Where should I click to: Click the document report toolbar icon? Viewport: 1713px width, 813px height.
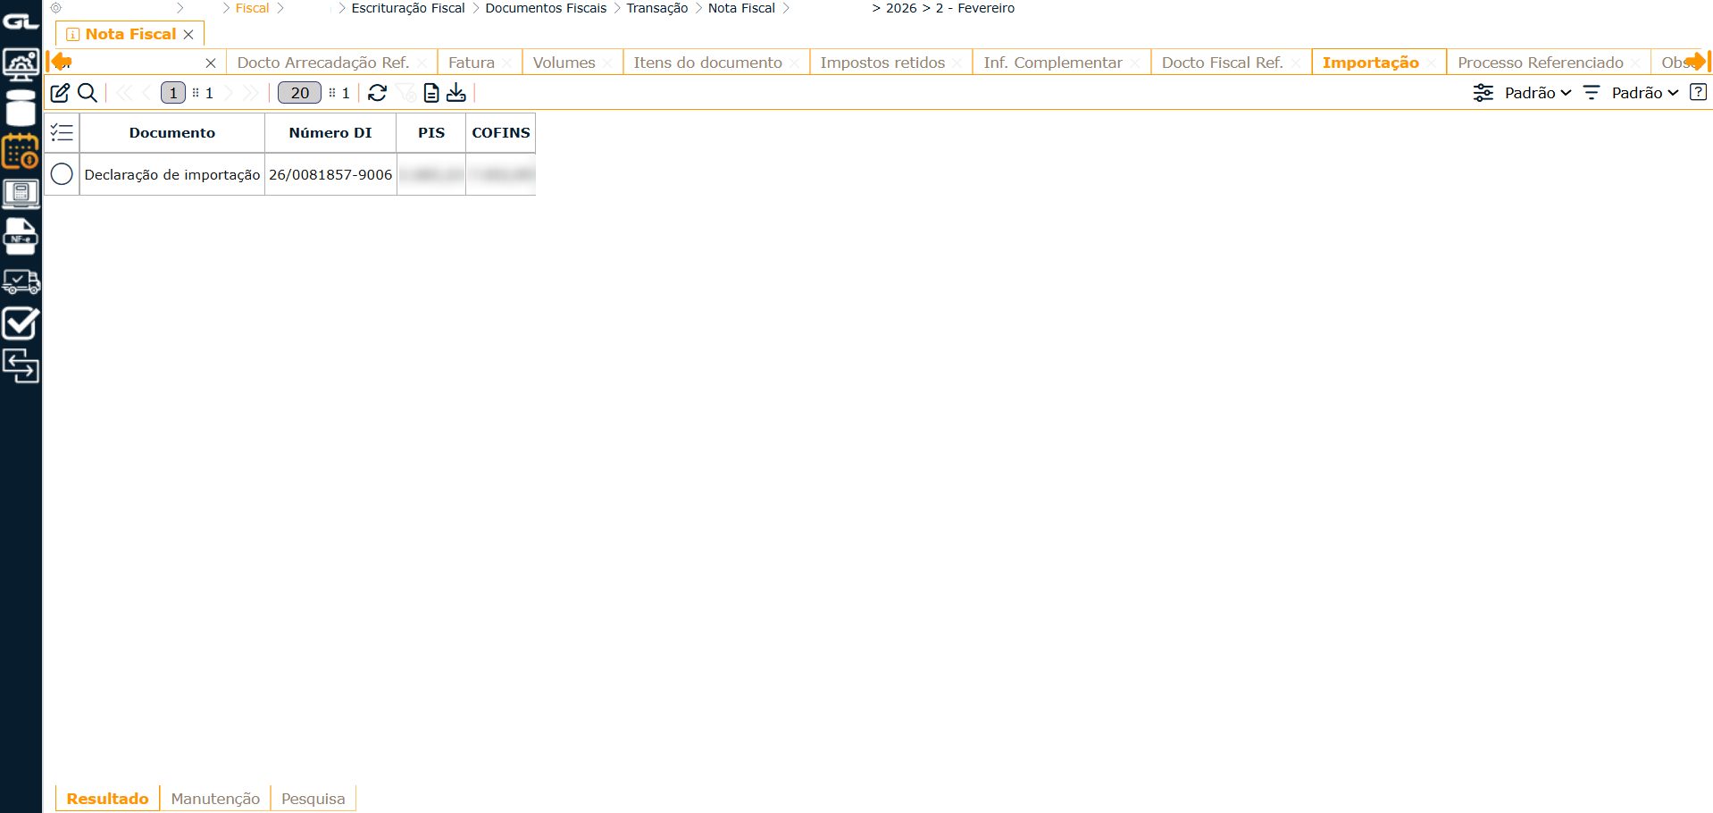431,93
